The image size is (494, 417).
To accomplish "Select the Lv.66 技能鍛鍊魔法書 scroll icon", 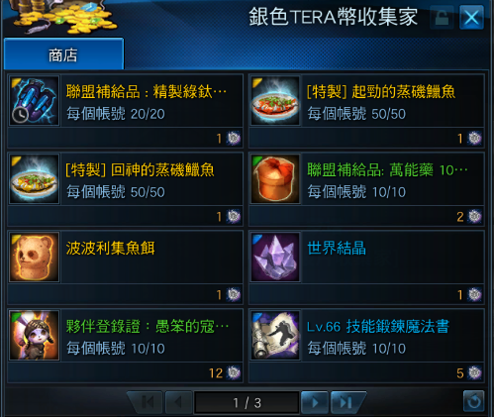I will pyautogui.click(x=275, y=336).
